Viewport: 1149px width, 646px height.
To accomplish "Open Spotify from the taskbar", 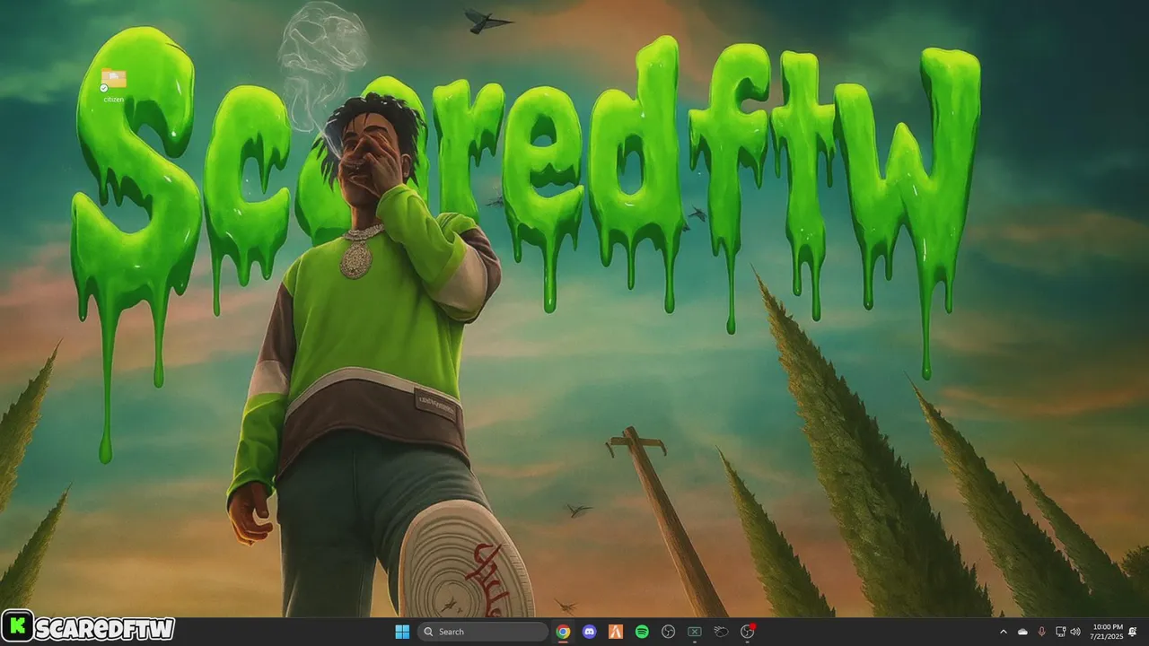I will point(642,632).
